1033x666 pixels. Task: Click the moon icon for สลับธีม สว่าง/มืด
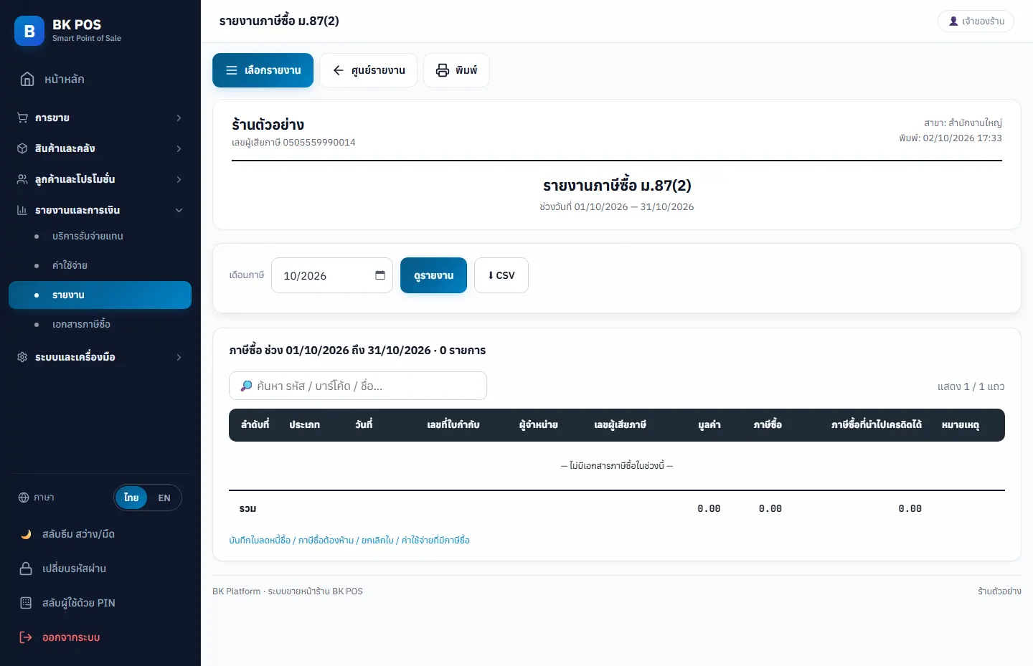pyautogui.click(x=26, y=534)
